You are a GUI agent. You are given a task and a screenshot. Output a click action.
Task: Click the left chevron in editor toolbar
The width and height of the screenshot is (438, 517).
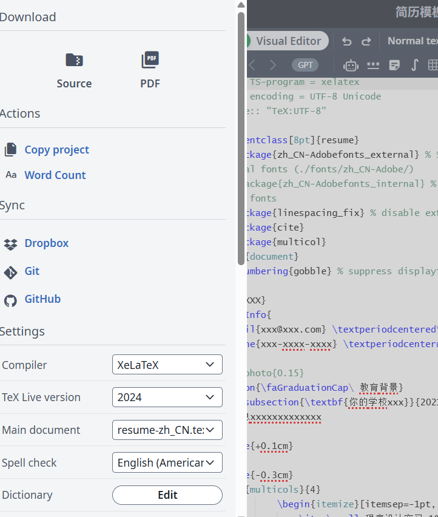pyautogui.click(x=252, y=65)
